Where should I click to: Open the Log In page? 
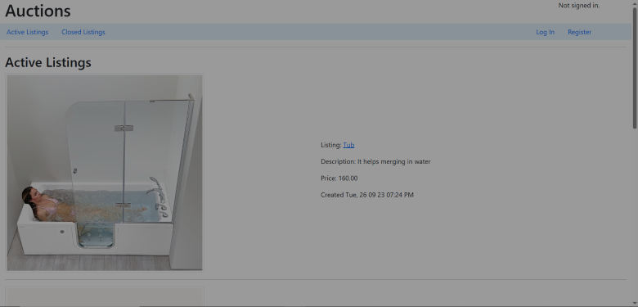pos(545,32)
